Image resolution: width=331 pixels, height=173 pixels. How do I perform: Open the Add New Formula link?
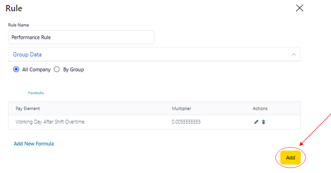tap(34, 144)
